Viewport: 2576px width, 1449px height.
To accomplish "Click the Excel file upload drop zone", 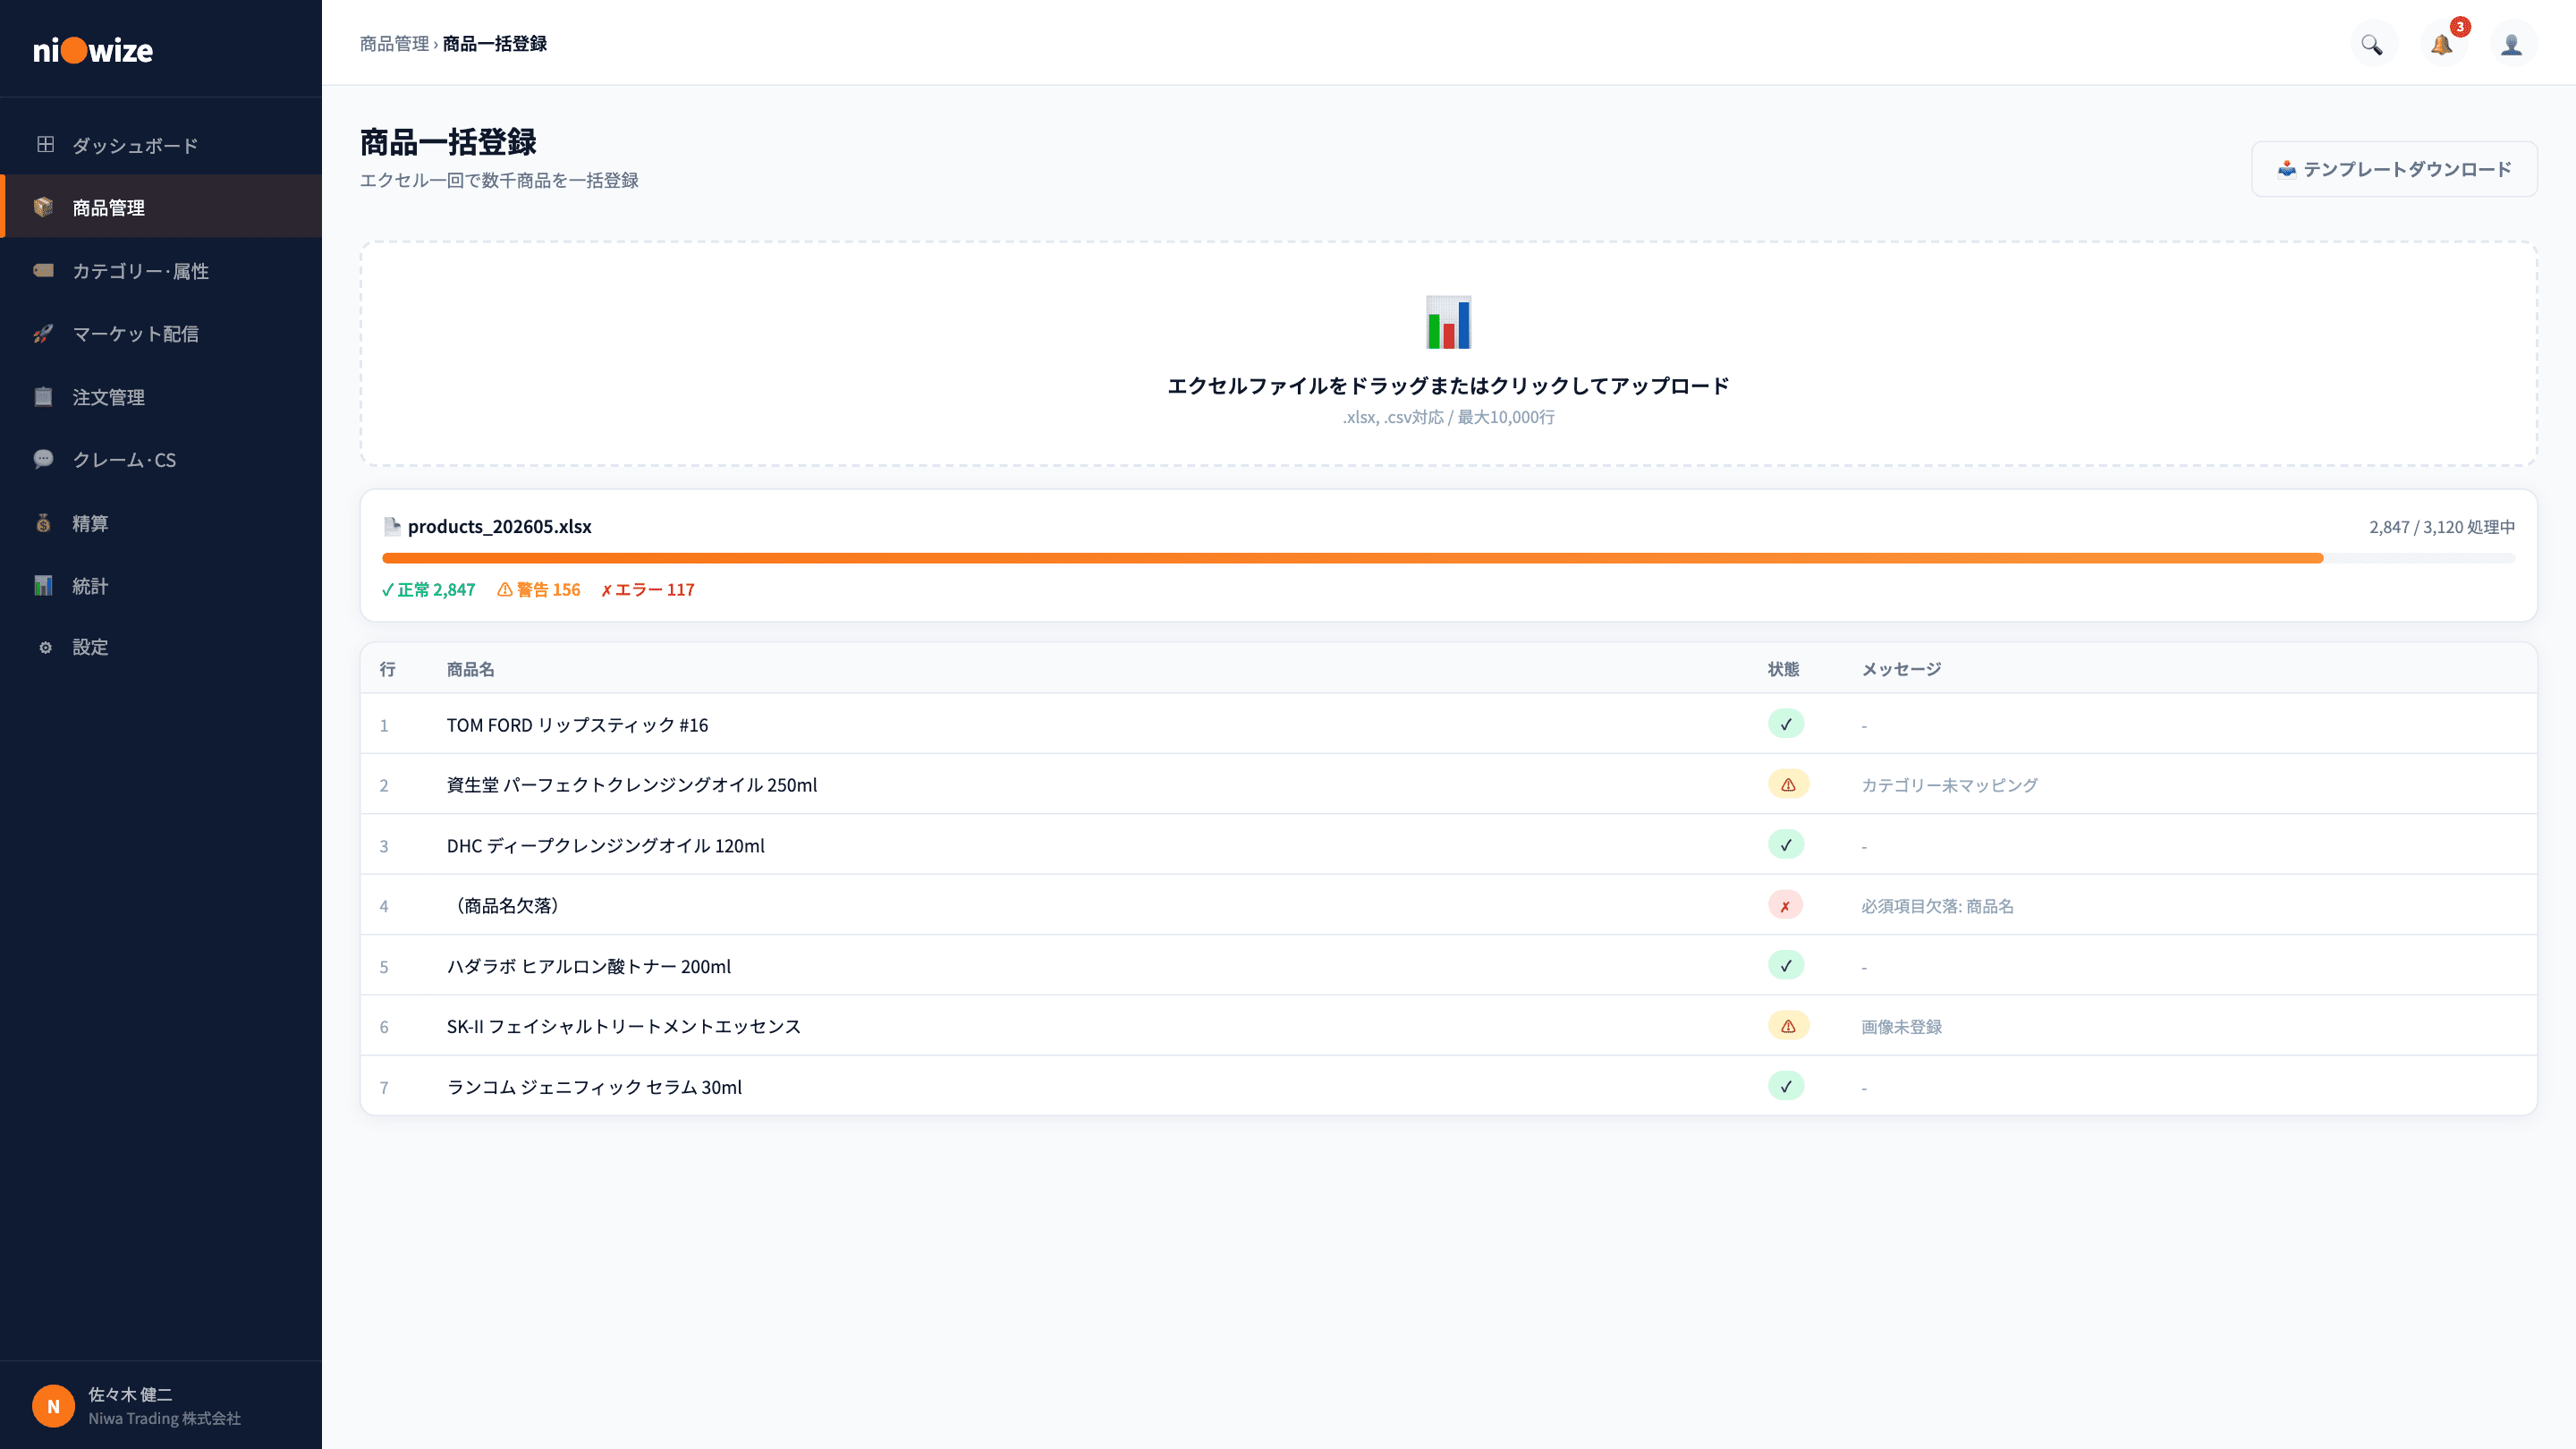I will point(1448,353).
